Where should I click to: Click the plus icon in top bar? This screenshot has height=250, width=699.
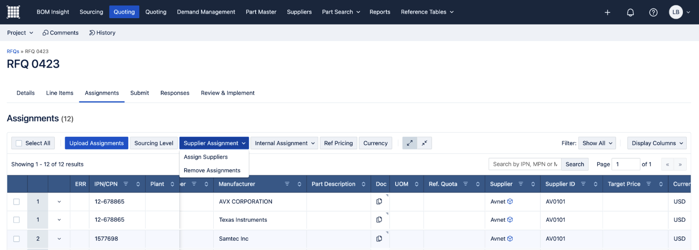click(x=608, y=12)
